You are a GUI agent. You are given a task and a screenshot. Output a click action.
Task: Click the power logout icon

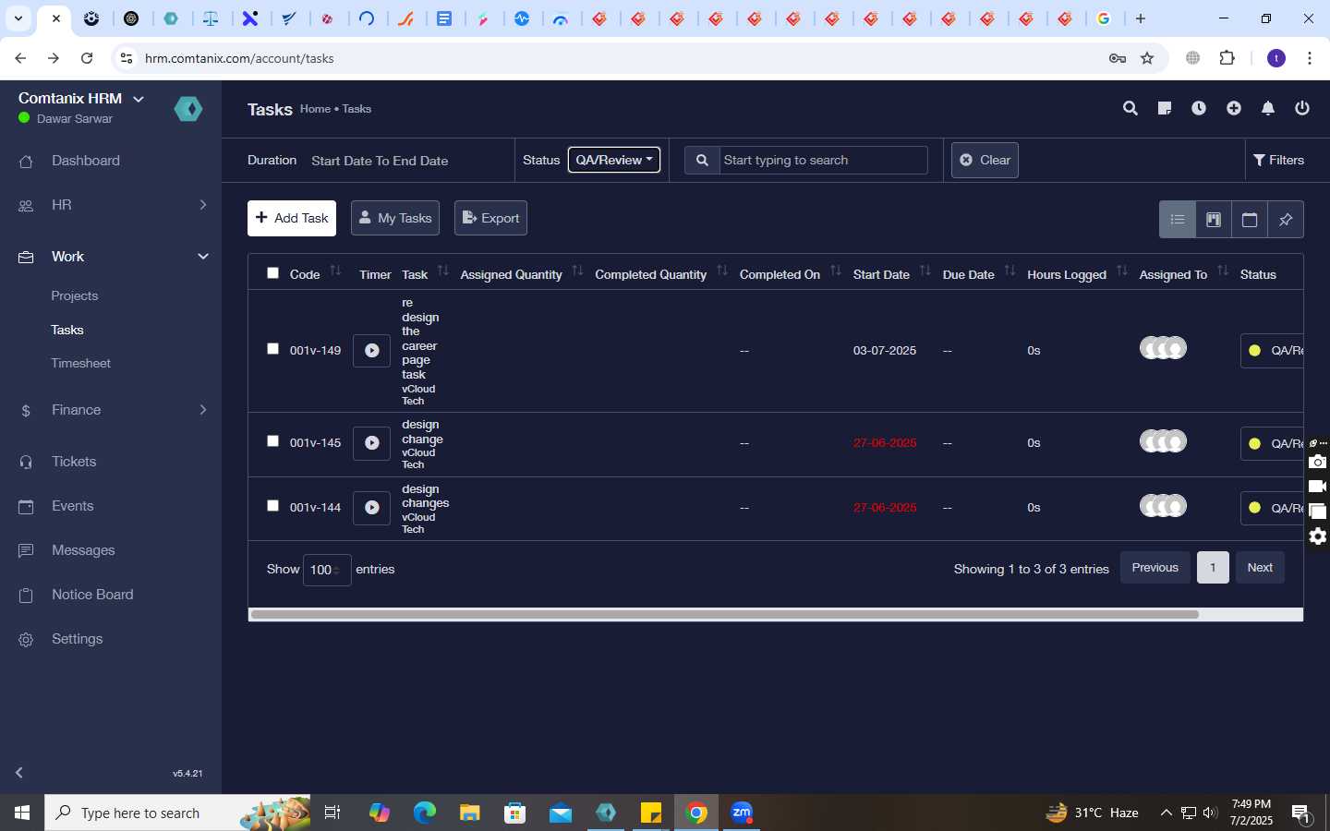coord(1302,108)
